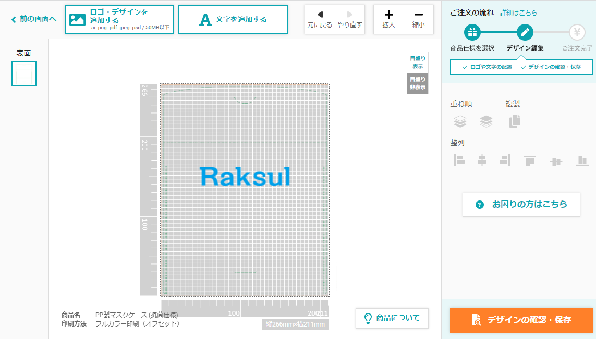
Task: Click the pencil icon for デザイン編集 step
Action: [x=525, y=32]
